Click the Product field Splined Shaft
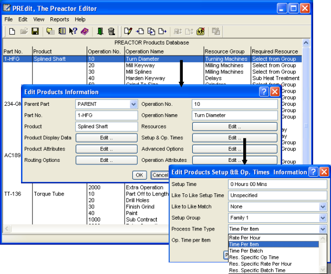The width and height of the screenshot is (331, 274). click(x=106, y=126)
